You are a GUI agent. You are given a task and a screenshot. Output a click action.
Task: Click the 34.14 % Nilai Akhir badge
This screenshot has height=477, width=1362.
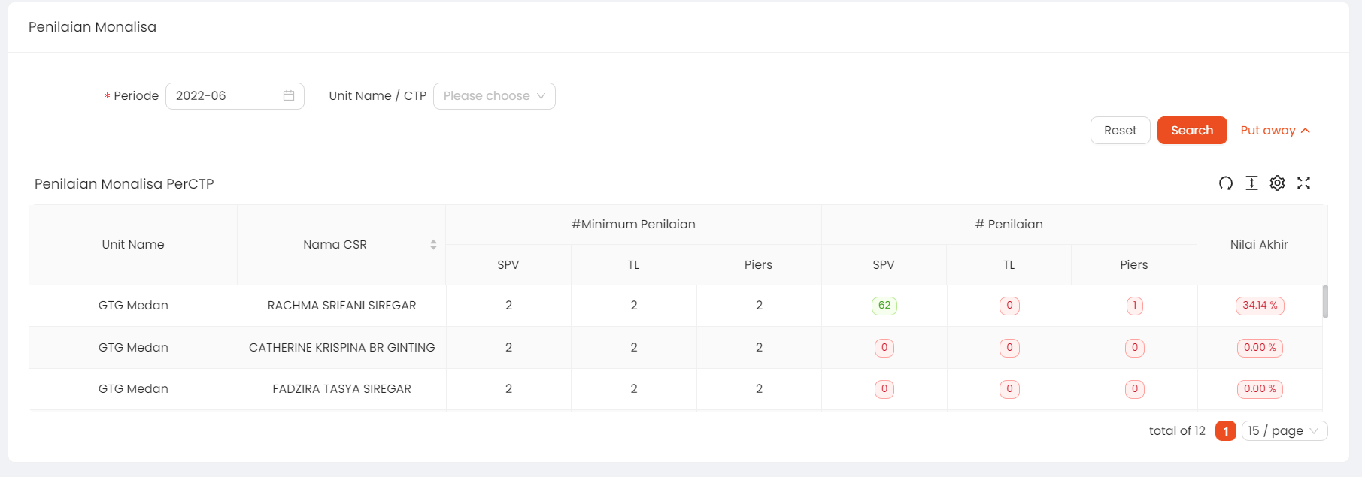(1260, 306)
